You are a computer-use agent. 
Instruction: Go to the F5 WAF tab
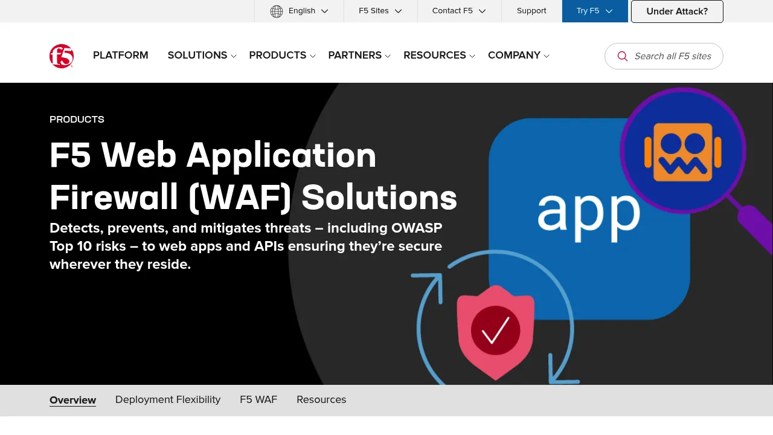coord(258,400)
